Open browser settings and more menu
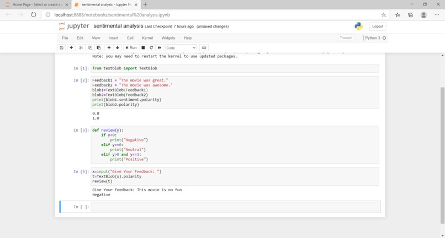Image resolution: width=445 pixels, height=238 pixels. point(437,15)
